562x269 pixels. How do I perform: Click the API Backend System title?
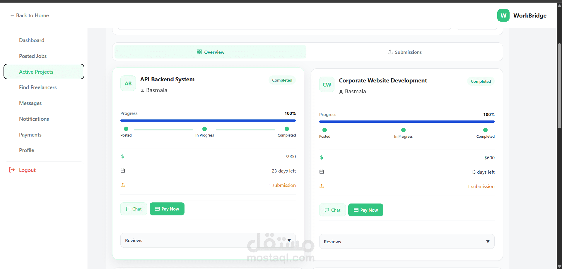click(167, 80)
